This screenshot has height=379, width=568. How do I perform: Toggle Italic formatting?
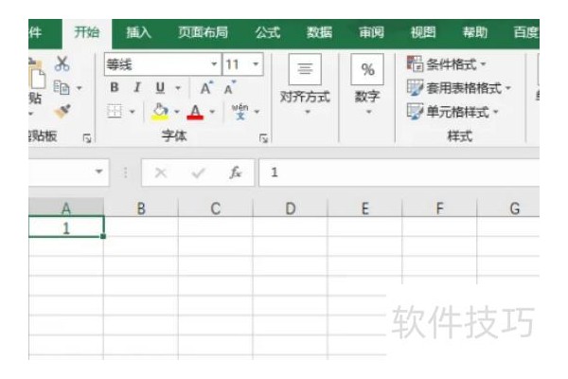(x=137, y=87)
